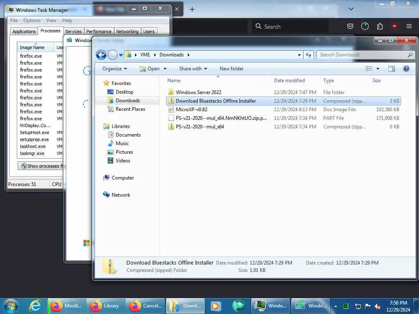
Task: Select taskmgr.exe process row
Action: coord(40,153)
